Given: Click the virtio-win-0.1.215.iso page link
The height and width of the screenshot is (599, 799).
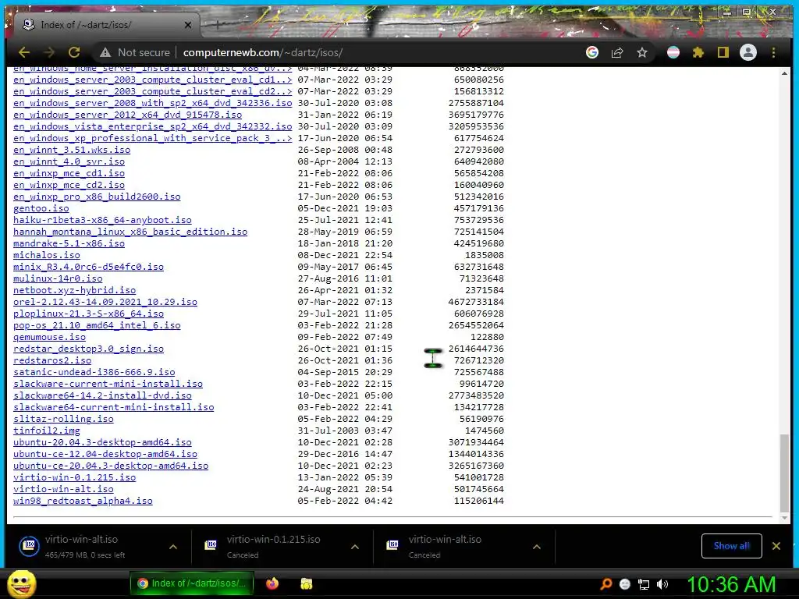Looking at the screenshot, I should point(75,477).
